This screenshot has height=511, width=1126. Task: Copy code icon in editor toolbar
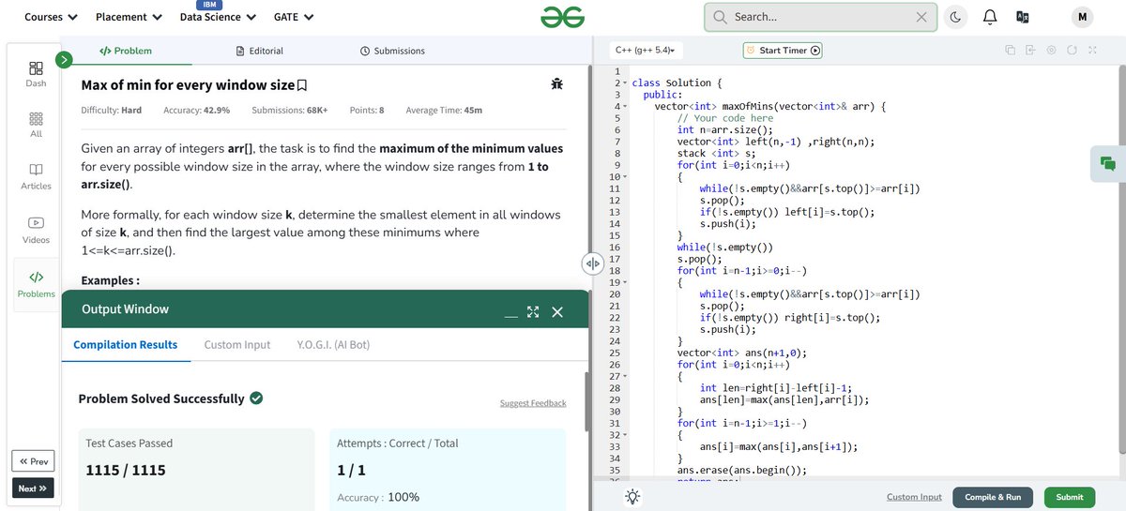1010,50
